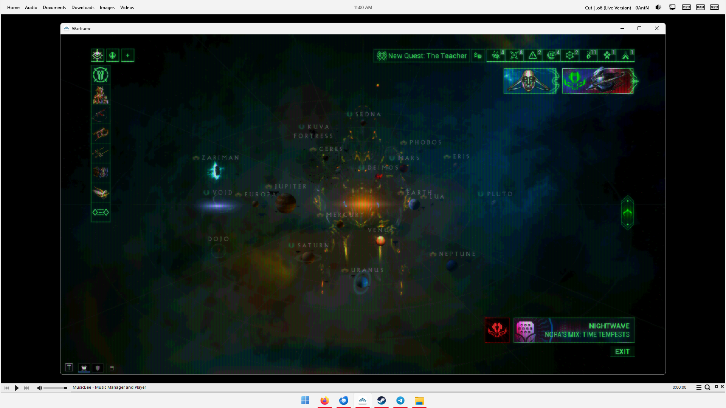The image size is (726, 408).
Task: Click the EXIT button
Action: (x=622, y=352)
